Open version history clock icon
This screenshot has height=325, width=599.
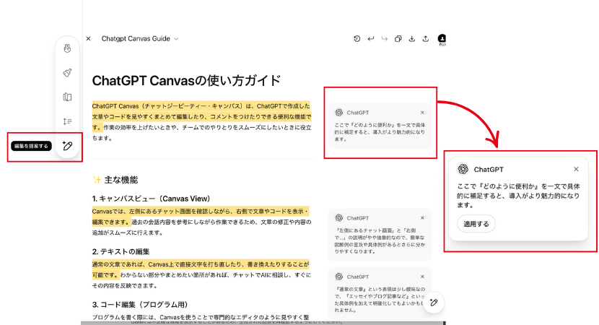point(357,38)
